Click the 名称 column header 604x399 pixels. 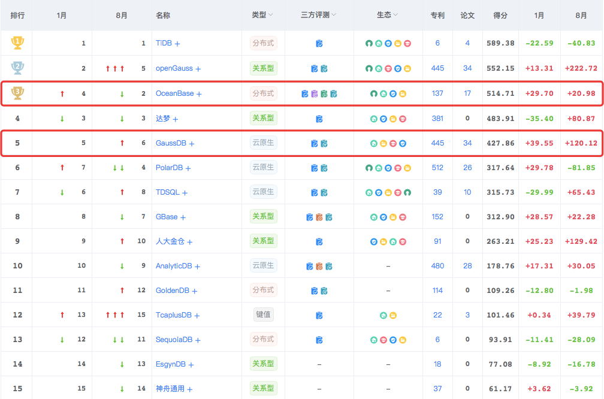(x=163, y=16)
